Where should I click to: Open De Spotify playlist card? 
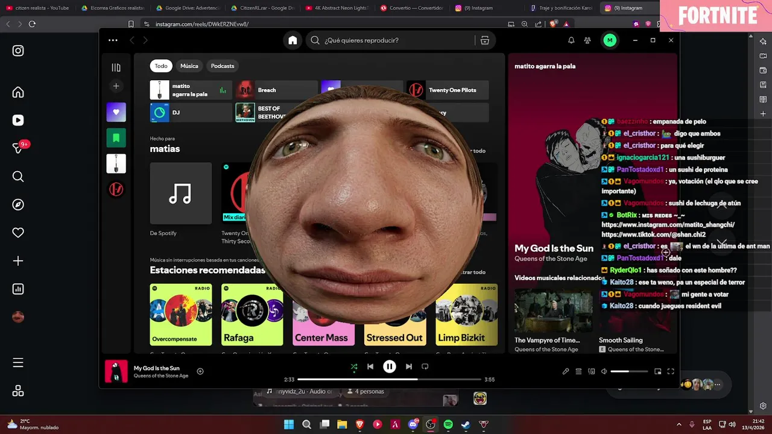point(181,200)
